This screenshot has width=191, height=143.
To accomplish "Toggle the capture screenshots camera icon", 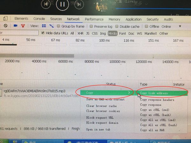I will (x=16, y=26).
